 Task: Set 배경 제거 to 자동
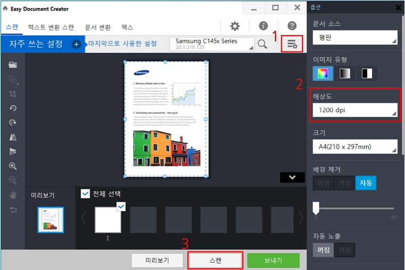point(366,183)
